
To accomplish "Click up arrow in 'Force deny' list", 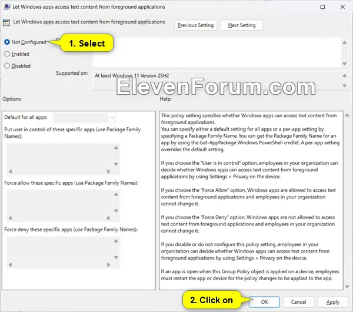I will click(116, 241).
